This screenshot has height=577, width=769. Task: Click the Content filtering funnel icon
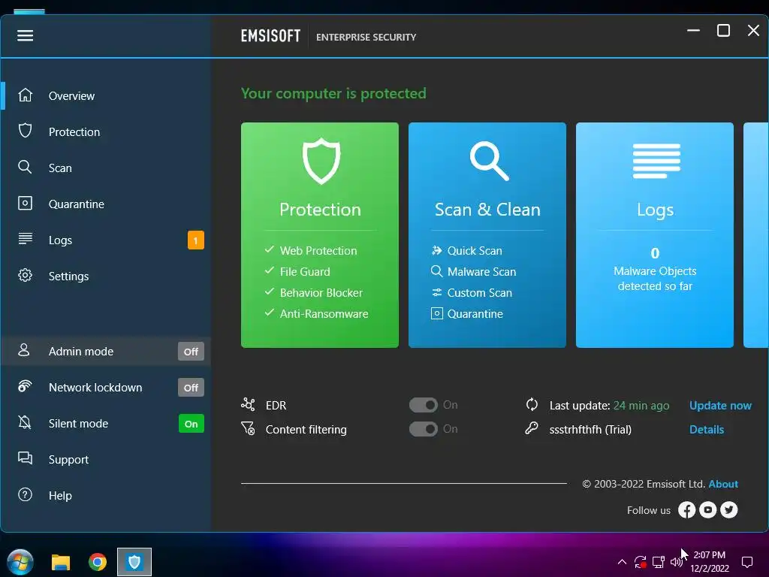[x=248, y=428]
